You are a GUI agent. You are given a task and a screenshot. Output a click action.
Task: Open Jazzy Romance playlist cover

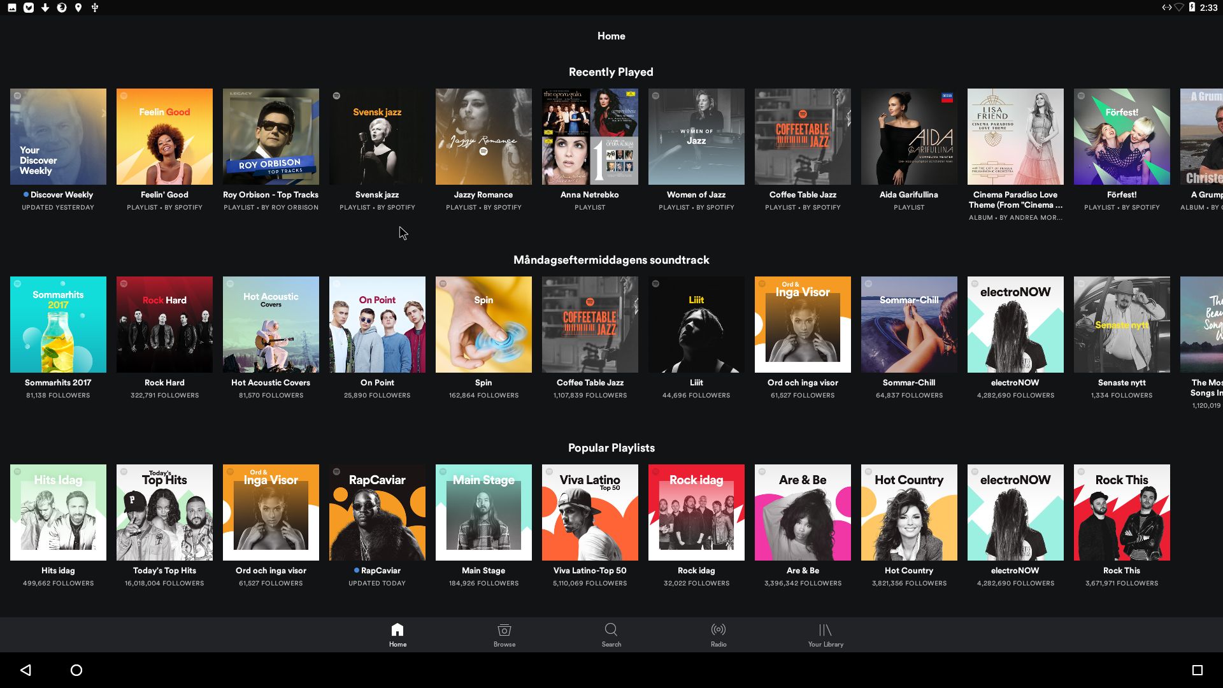click(483, 136)
